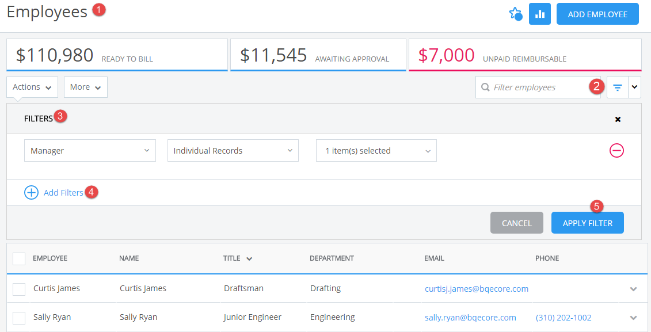Check the Sally Ryan row checkbox
This screenshot has width=651, height=332.
click(x=19, y=318)
